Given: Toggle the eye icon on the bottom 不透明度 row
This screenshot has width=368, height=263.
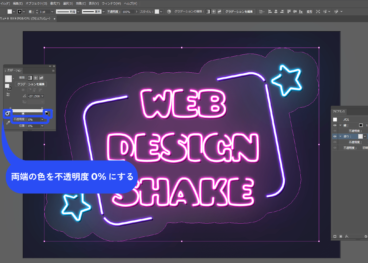Looking at the screenshot, I should point(335,147).
